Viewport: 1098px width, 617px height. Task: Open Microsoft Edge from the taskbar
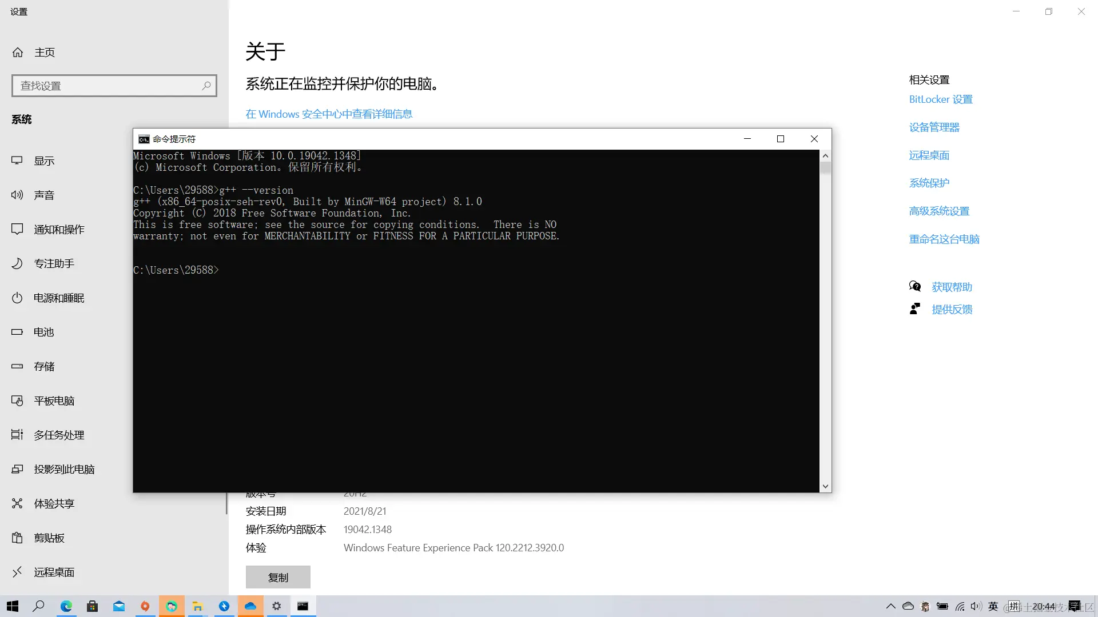66,606
